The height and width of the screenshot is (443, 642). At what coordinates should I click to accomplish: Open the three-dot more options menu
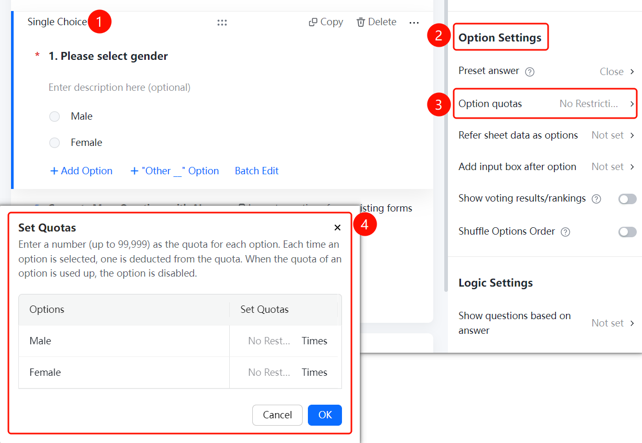click(x=414, y=23)
